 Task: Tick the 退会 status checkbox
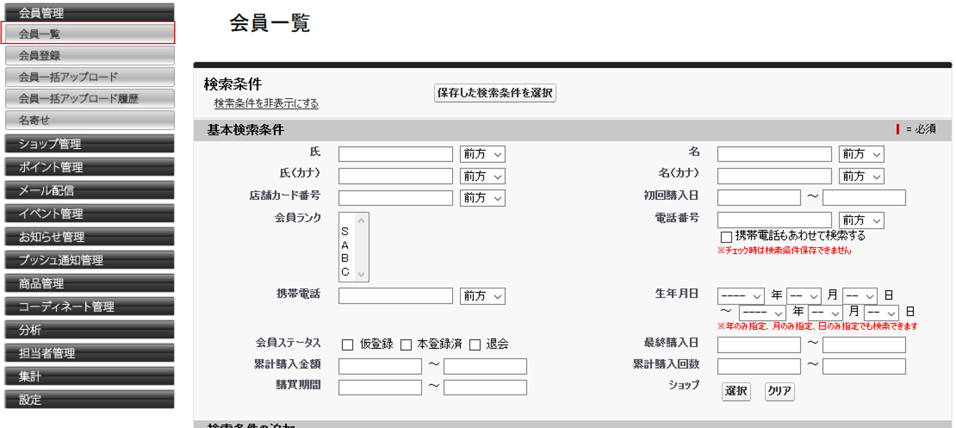[475, 345]
